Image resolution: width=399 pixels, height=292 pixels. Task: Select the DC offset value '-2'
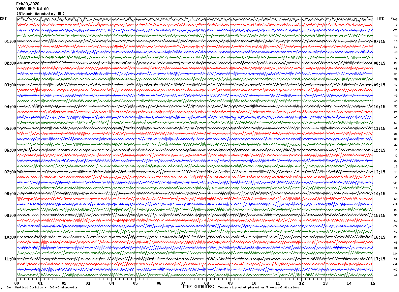[395, 96]
